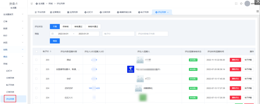Screen dimensions: 260x104
Task: Open the 运营概况 tab
Action: tap(55, 12)
